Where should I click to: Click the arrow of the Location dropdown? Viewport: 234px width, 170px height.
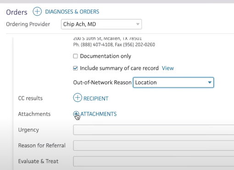(210, 82)
